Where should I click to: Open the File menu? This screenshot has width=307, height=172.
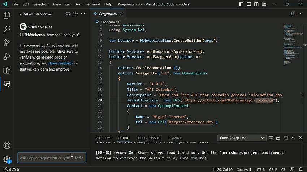[x=15, y=4]
